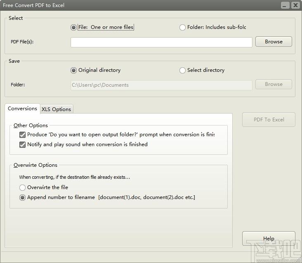Switch to the XLS Options tab
The image size is (302, 263).
click(x=56, y=109)
